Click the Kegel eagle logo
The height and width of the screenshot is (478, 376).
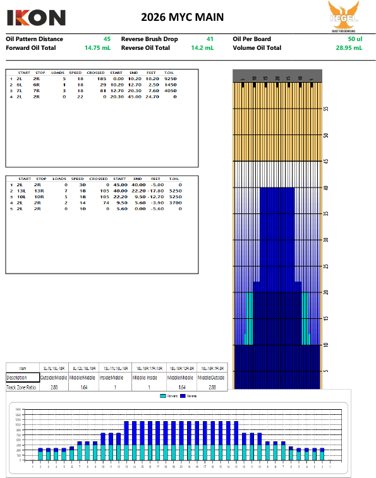(344, 16)
